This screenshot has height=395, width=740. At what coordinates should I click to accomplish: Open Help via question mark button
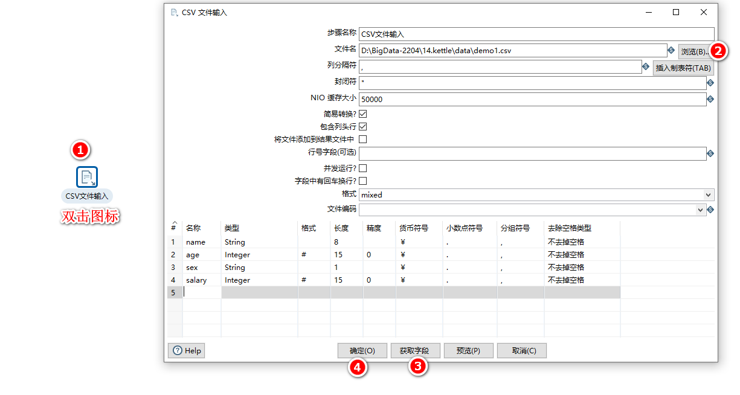(x=186, y=350)
